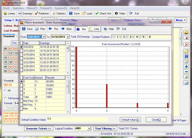Click Save in main SamLotto toolbar
This screenshot has height=138, width=192.
point(74,13)
